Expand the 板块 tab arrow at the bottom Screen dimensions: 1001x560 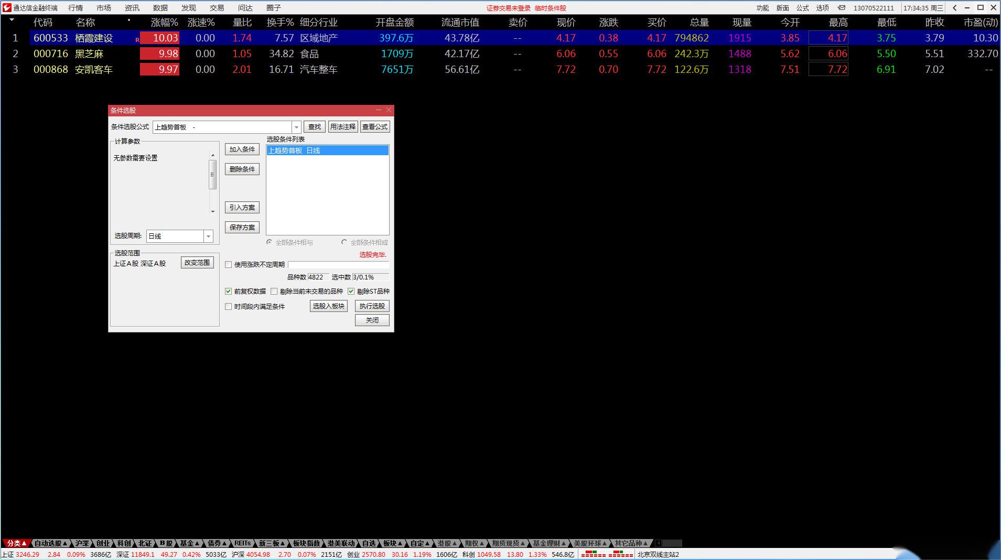coord(401,543)
